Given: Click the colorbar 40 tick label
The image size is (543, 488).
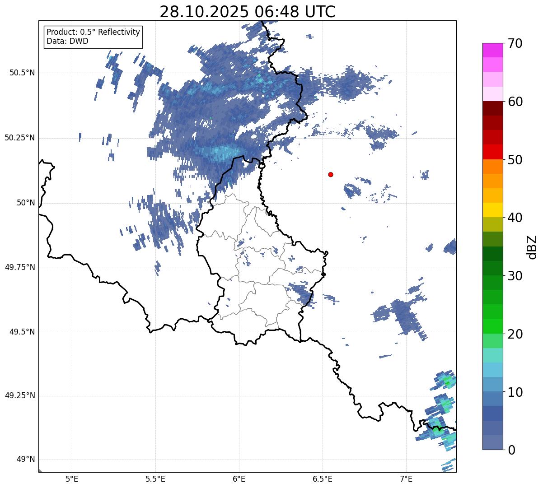Looking at the screenshot, I should (x=515, y=218).
